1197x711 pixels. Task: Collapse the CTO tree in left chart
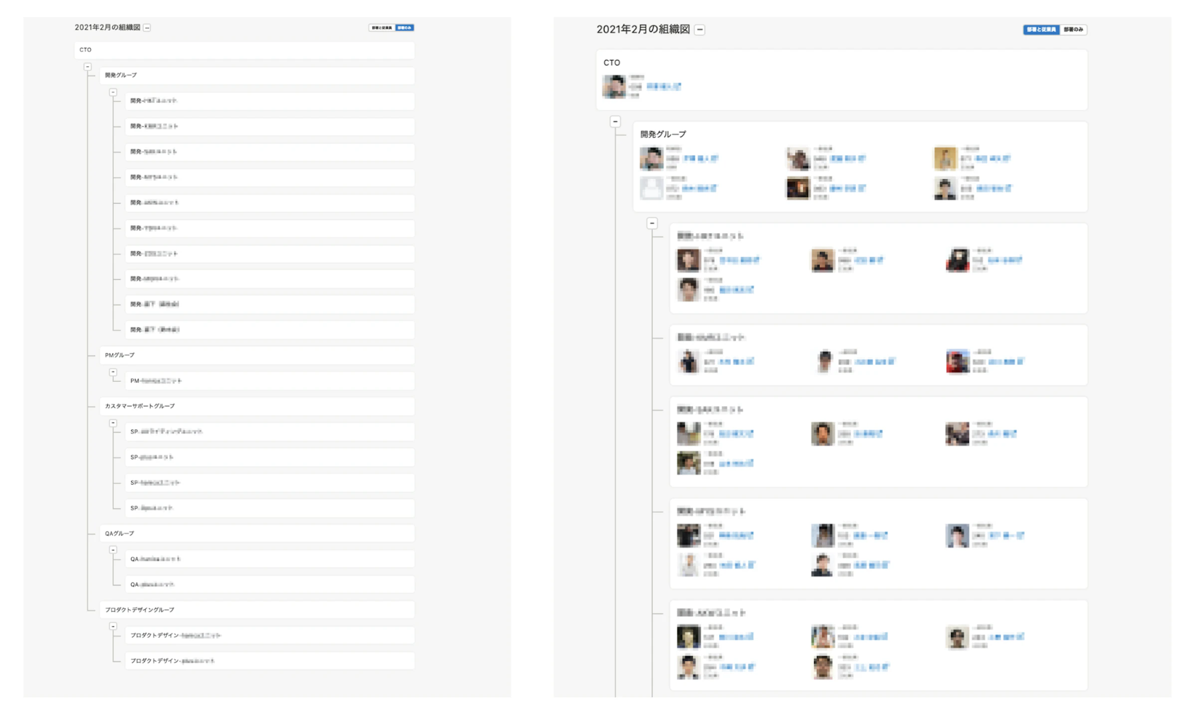88,67
